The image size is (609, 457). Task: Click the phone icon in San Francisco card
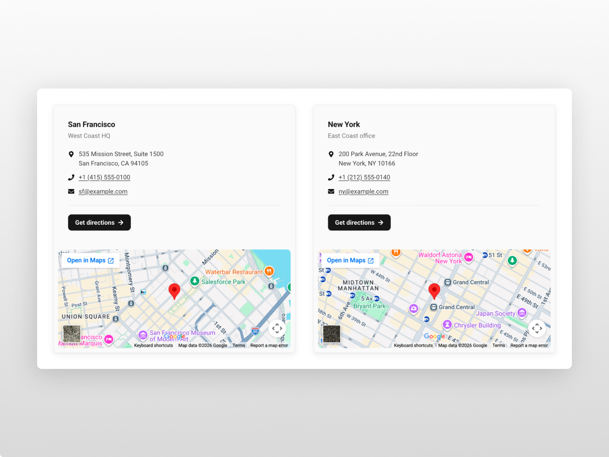click(71, 178)
